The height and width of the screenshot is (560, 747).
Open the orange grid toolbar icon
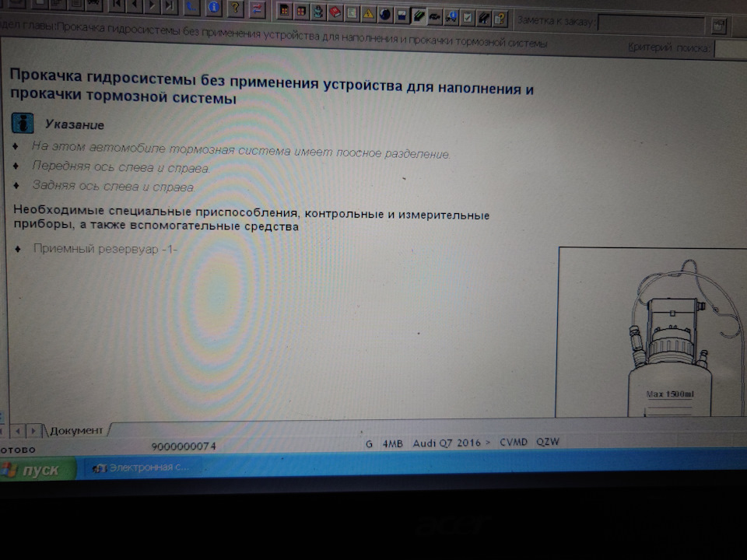point(284,10)
